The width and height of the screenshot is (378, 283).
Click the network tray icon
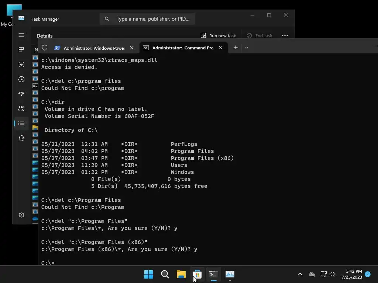tap(323, 274)
